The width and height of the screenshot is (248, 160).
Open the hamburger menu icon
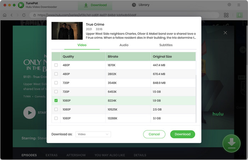(x=239, y=5)
